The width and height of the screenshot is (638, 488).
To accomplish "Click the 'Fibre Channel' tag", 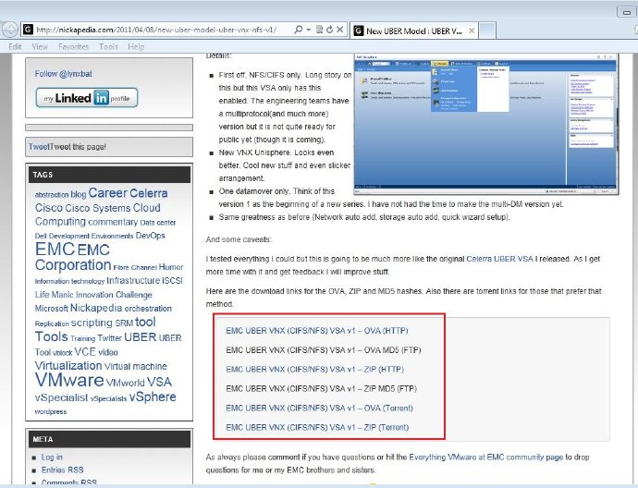I will coord(135,268).
